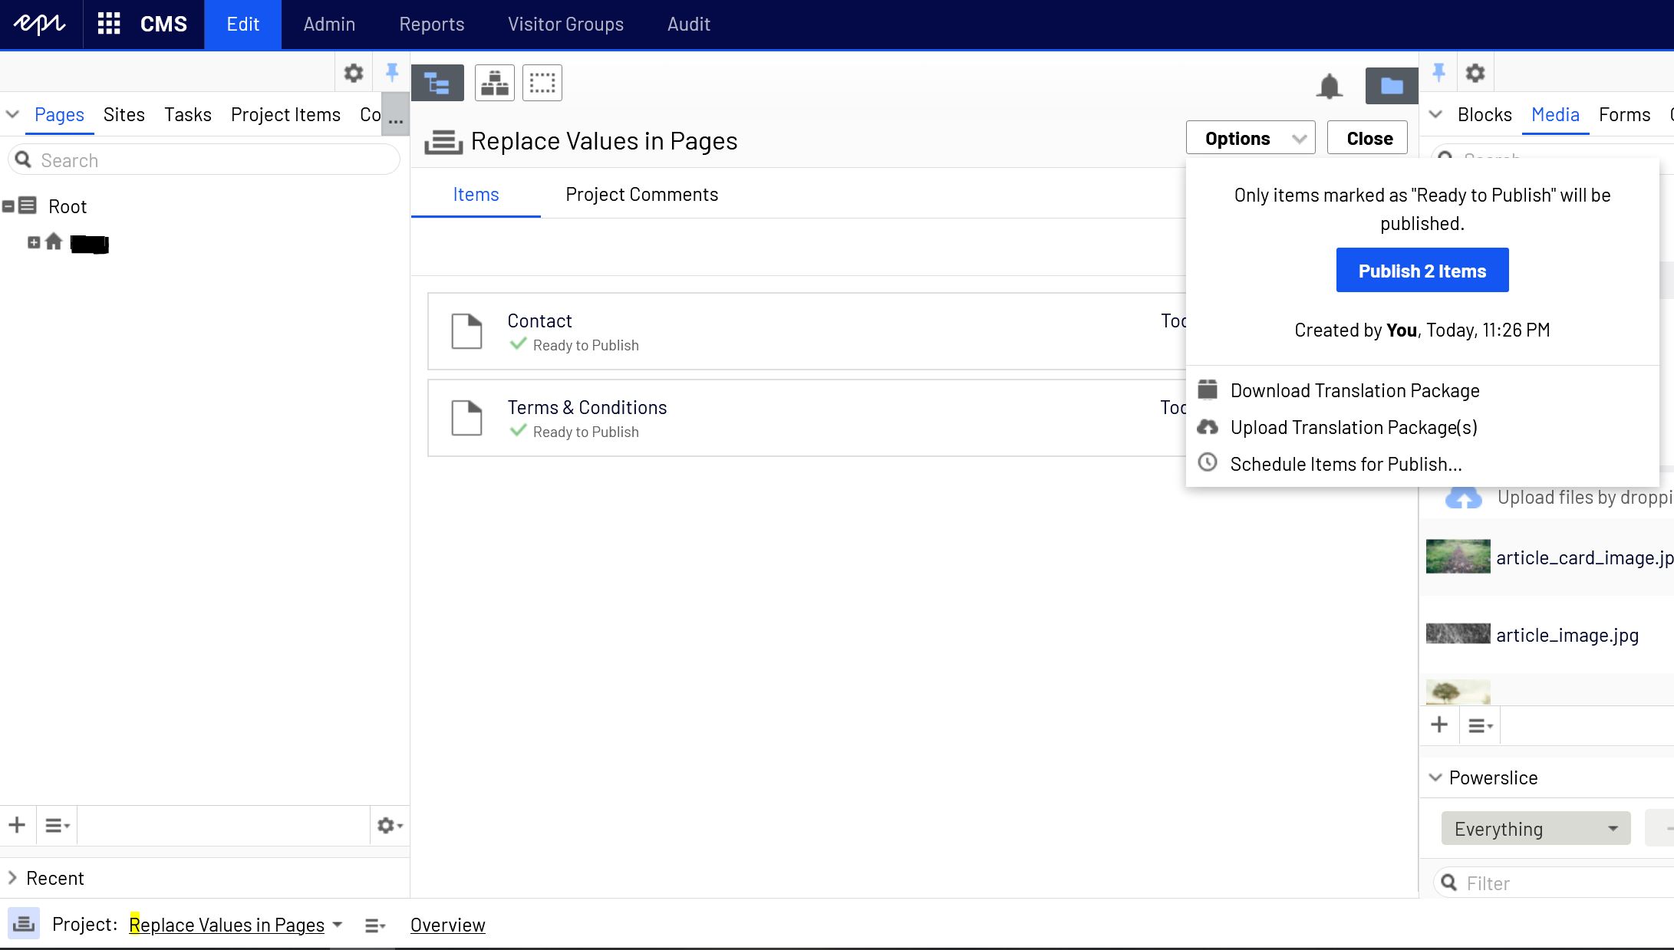Add a new page with the plus icon
Screen dimensions: 1674x950
17,825
